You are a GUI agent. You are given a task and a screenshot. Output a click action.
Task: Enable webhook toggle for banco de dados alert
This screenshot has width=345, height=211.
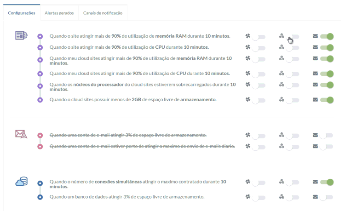click(x=293, y=198)
